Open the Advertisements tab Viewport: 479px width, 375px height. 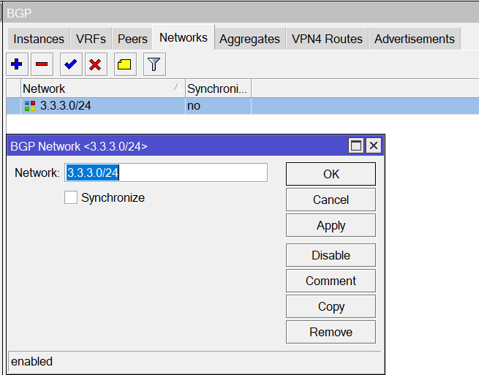(414, 39)
